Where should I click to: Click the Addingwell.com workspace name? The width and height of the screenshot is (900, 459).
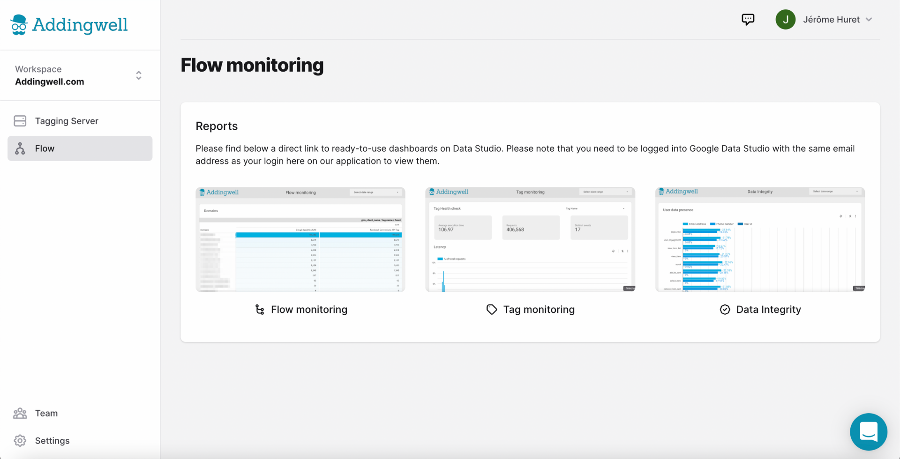50,81
